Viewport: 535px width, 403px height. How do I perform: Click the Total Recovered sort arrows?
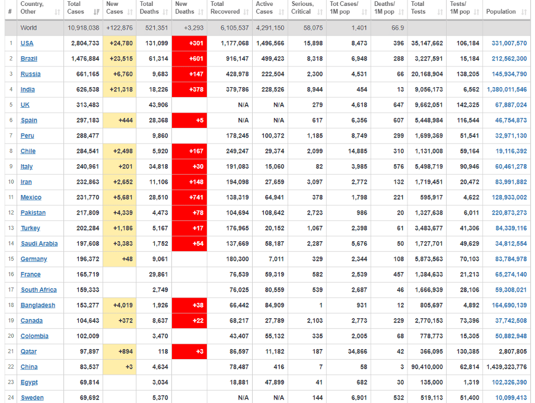(x=246, y=12)
